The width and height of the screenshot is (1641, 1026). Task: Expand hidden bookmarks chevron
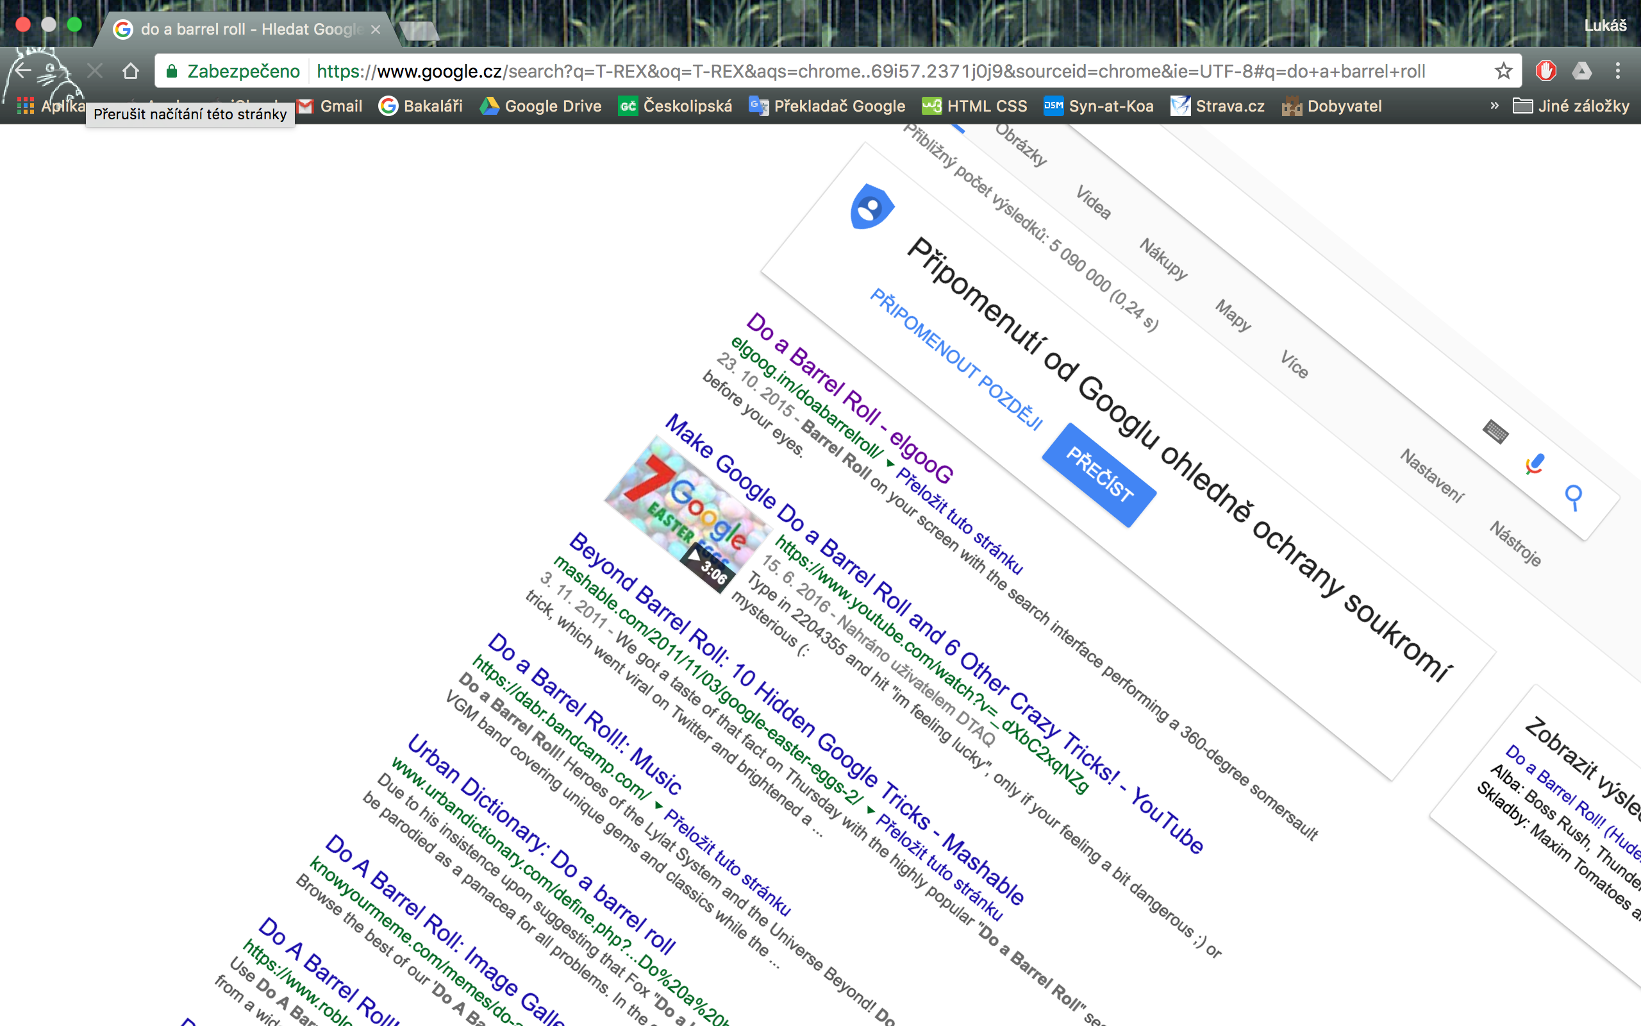(1495, 106)
